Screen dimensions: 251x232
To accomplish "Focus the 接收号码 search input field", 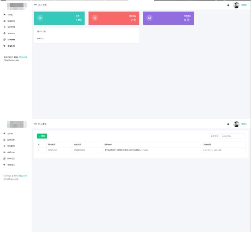I will 232,136.
